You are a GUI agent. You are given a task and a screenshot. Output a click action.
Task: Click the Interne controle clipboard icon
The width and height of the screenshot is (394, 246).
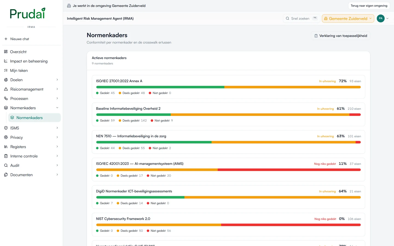tap(6, 156)
